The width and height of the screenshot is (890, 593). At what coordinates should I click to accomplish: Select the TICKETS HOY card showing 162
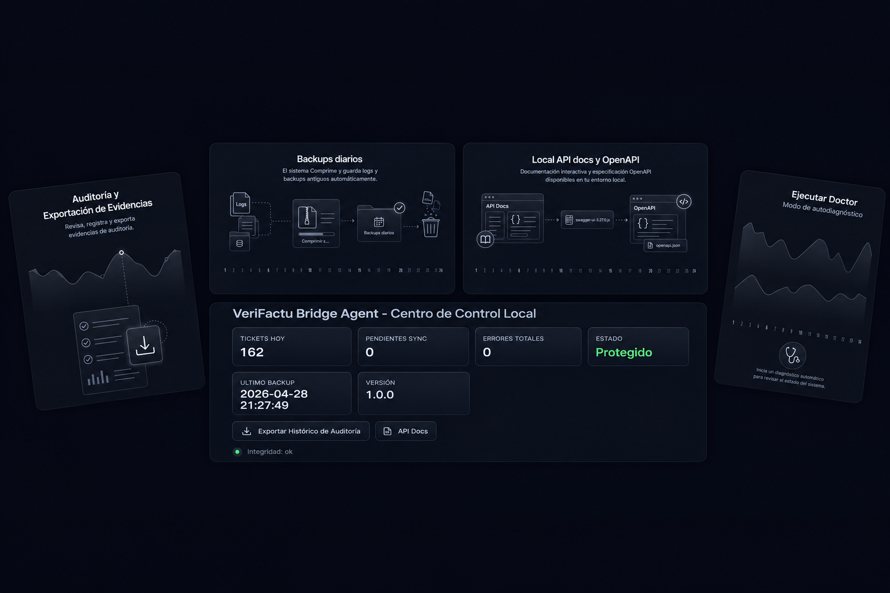coord(291,346)
